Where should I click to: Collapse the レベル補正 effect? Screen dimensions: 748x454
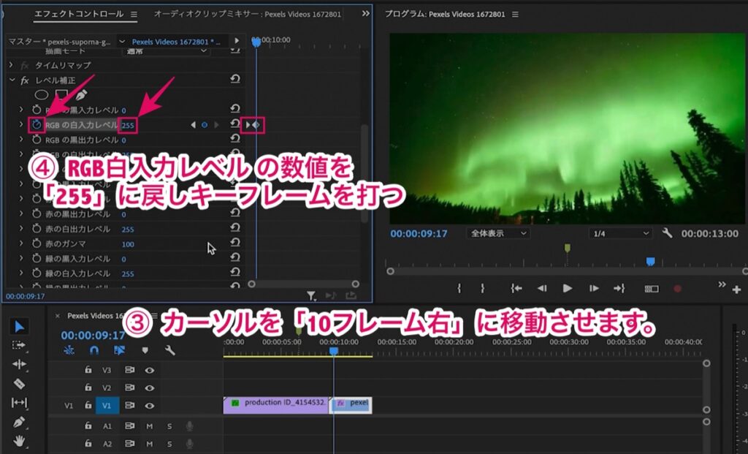point(12,80)
